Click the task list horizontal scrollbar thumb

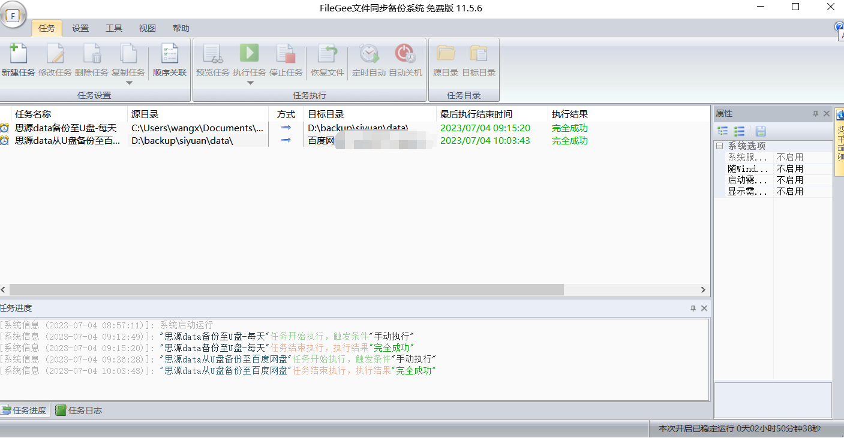click(287, 290)
